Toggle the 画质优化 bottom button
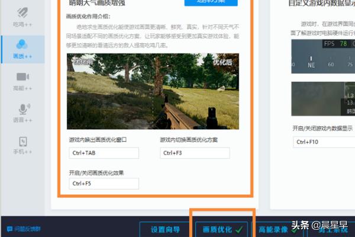This screenshot has width=355, height=237. pyautogui.click(x=222, y=229)
